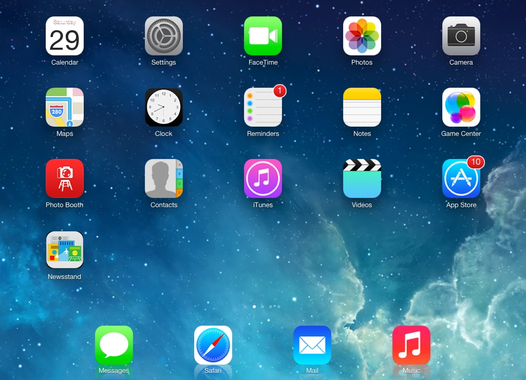
Task: Open App Store with 10 updates
Action: pos(461,178)
